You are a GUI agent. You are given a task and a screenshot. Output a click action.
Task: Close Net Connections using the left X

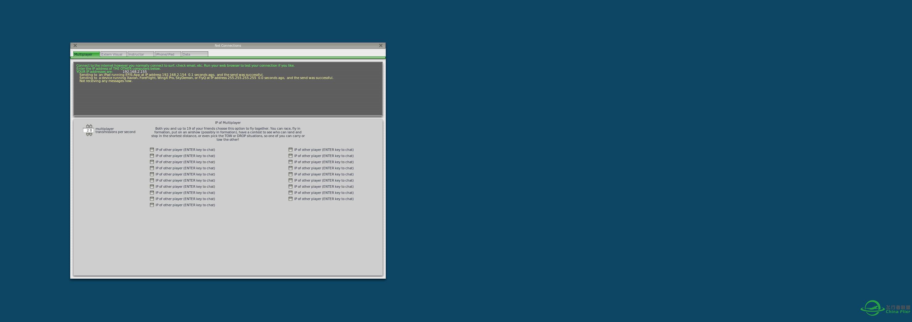tap(75, 45)
